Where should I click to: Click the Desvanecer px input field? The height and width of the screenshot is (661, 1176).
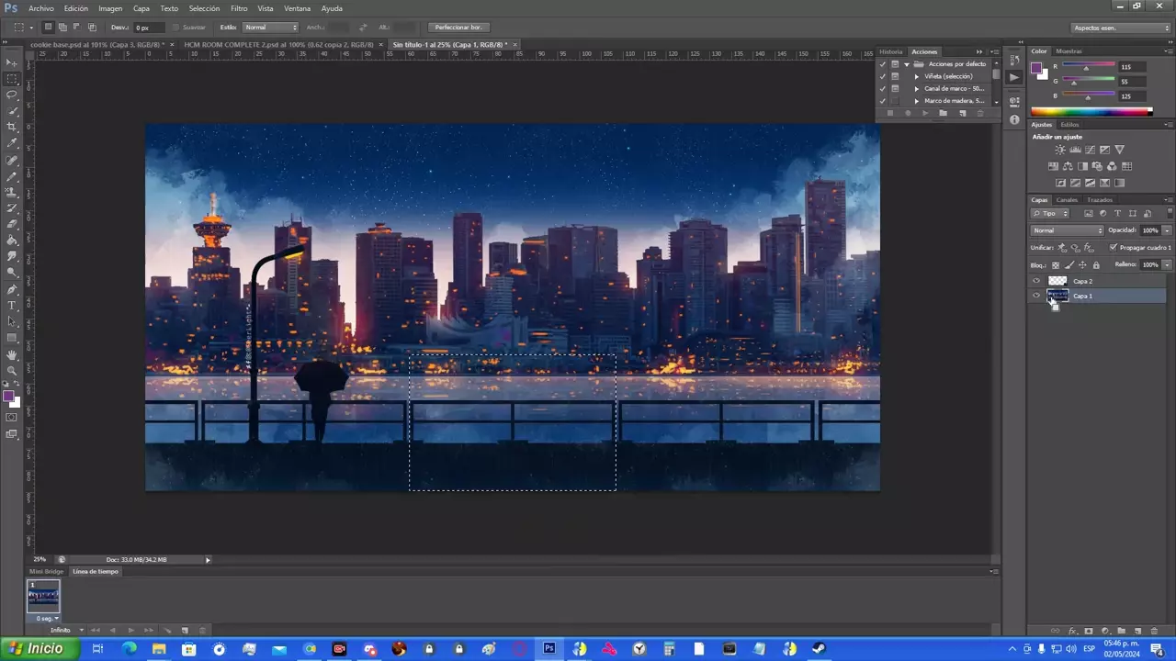[x=148, y=28]
